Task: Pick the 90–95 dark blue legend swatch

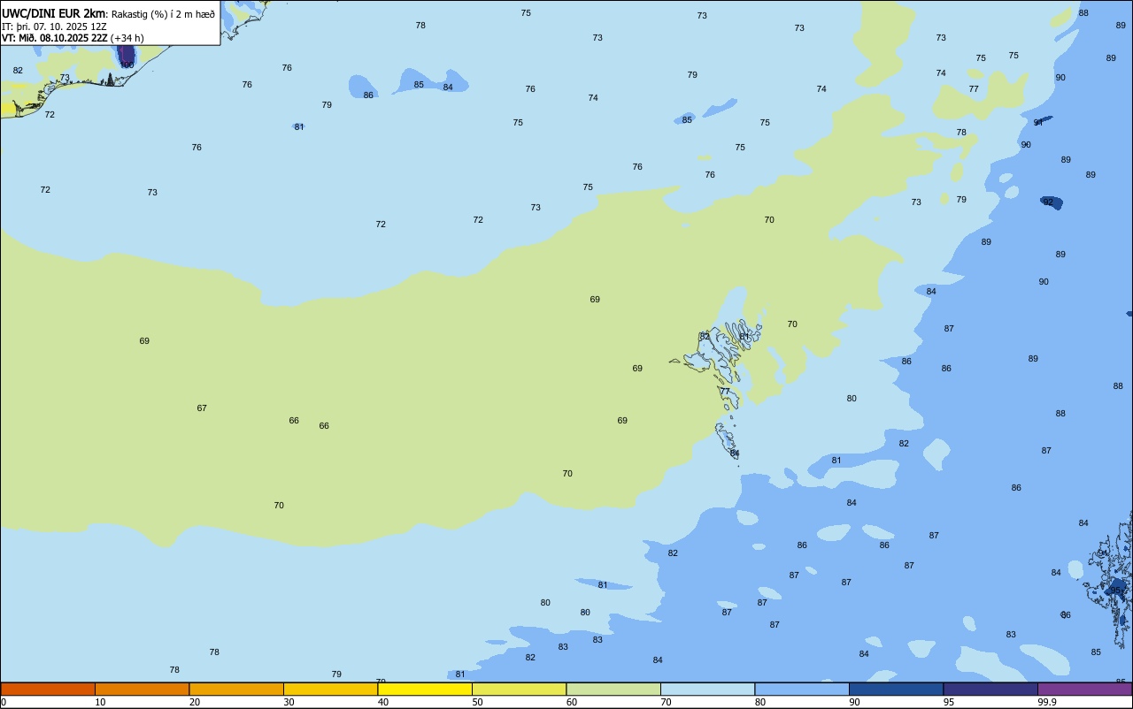Action: point(896,689)
